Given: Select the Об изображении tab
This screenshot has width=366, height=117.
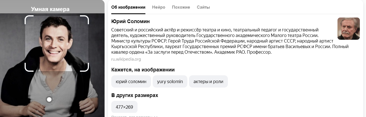Looking at the screenshot, I should [x=128, y=7].
